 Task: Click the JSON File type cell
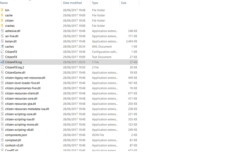pyautogui.click(x=98, y=135)
